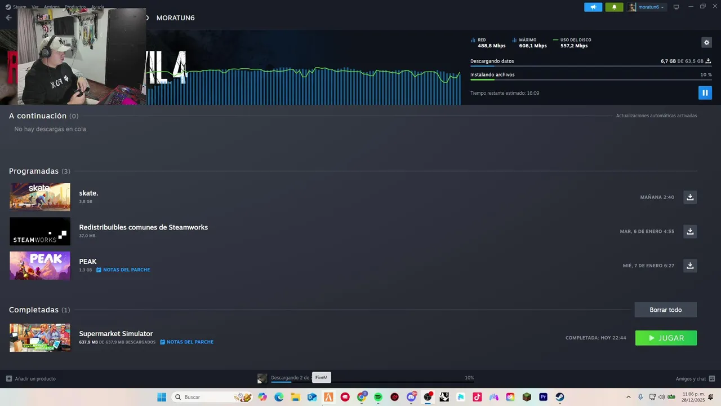The width and height of the screenshot is (721, 406).
Task: Open Microsoft Edge from taskbar
Action: 279,397
